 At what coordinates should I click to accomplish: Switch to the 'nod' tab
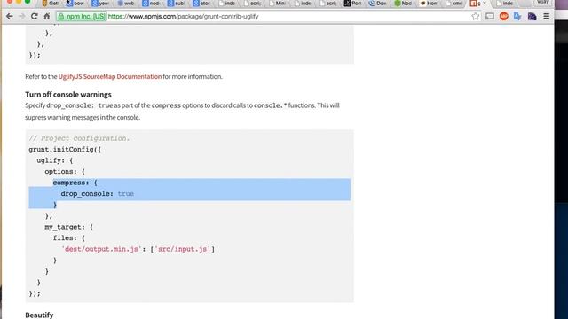tap(152, 4)
